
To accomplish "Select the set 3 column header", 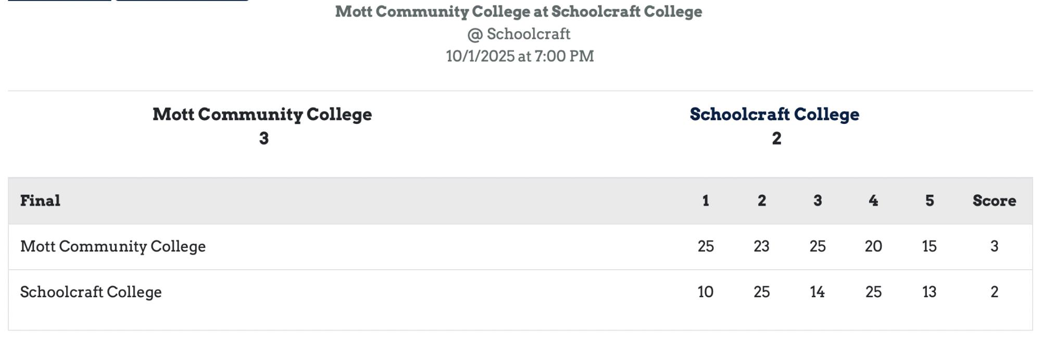I will [818, 201].
